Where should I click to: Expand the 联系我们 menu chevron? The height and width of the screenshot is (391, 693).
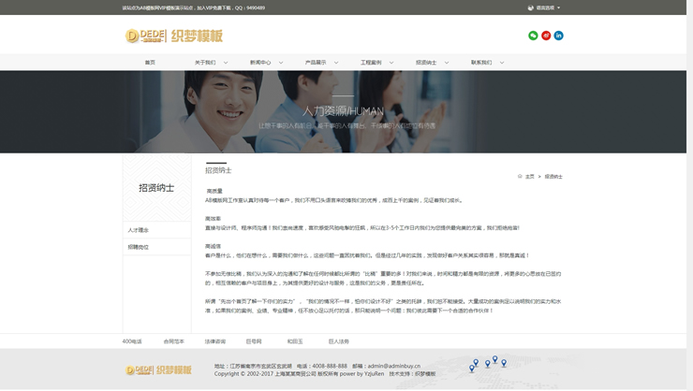point(502,63)
